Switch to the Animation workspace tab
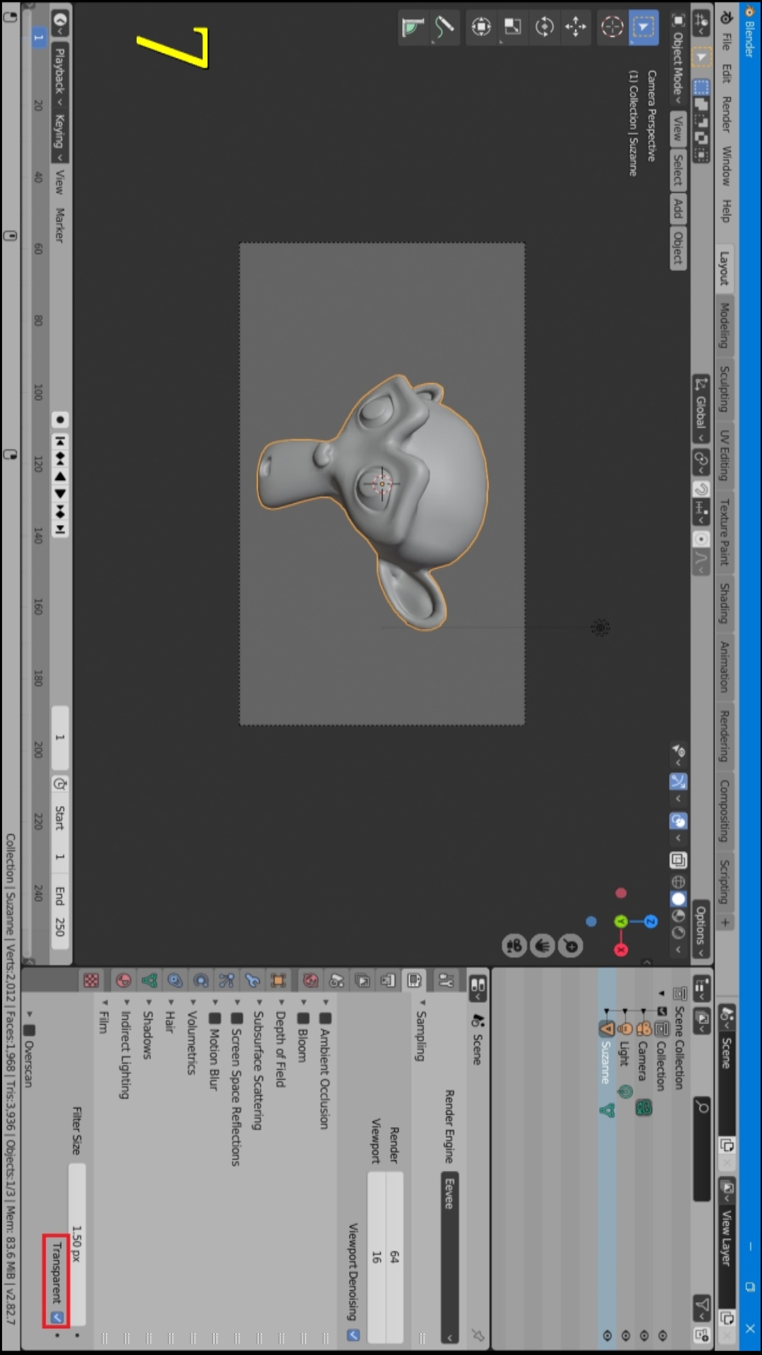Viewport: 762px width, 1355px height. tap(725, 666)
